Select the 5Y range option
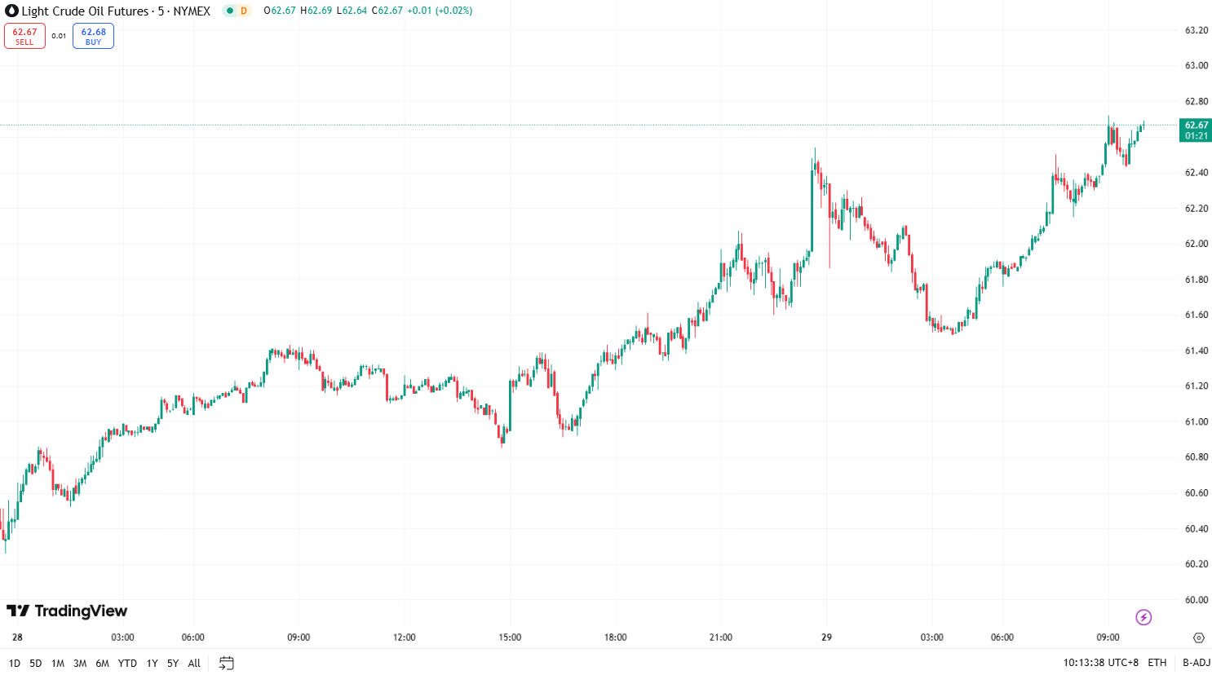The height and width of the screenshot is (675, 1212). (172, 664)
